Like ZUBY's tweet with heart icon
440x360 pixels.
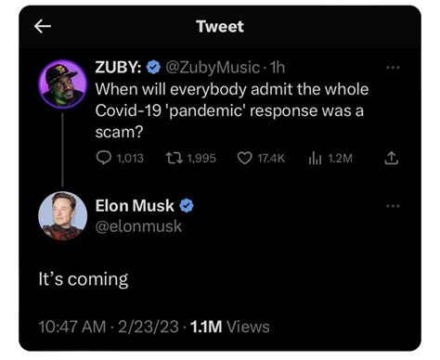(245, 158)
